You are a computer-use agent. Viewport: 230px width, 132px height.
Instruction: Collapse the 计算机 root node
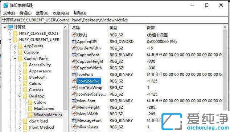(5, 27)
